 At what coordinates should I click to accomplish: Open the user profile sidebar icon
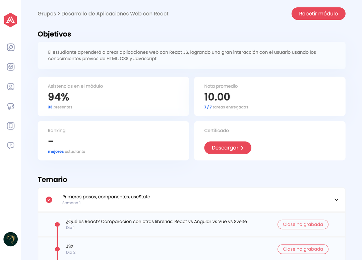click(x=11, y=87)
